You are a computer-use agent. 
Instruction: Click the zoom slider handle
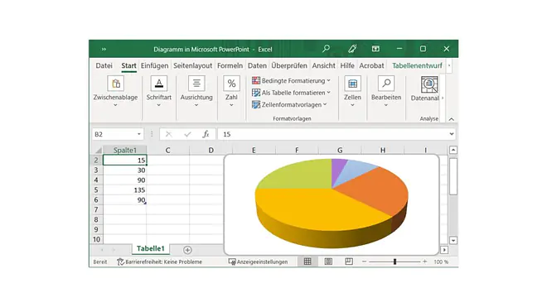coord(395,261)
